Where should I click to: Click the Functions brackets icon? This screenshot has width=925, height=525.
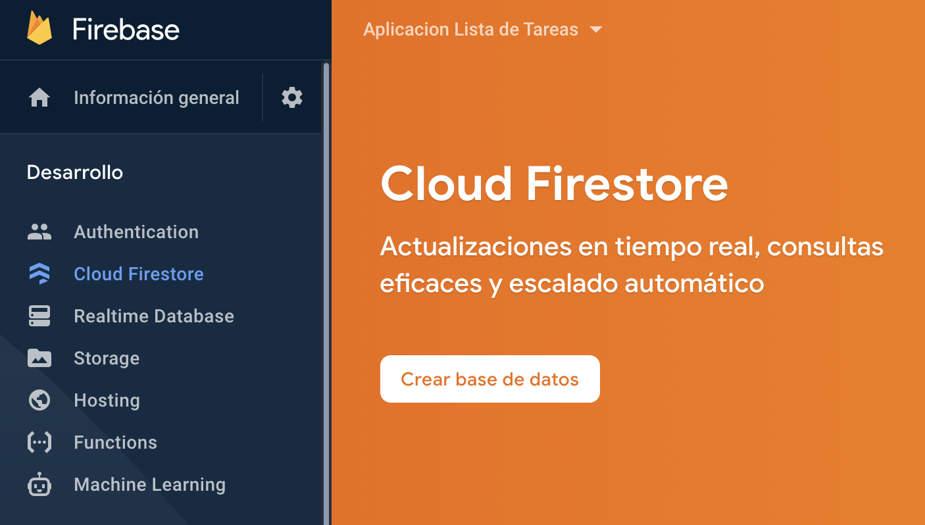click(x=39, y=442)
